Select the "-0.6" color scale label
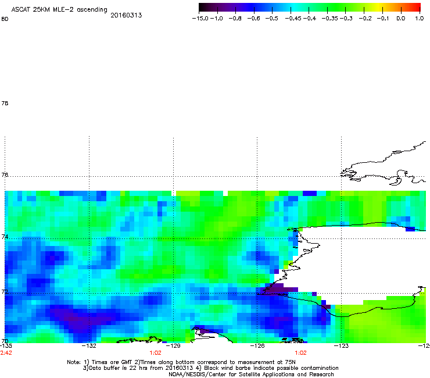Image resolution: width=430 pixels, height=378 pixels. tap(253, 19)
